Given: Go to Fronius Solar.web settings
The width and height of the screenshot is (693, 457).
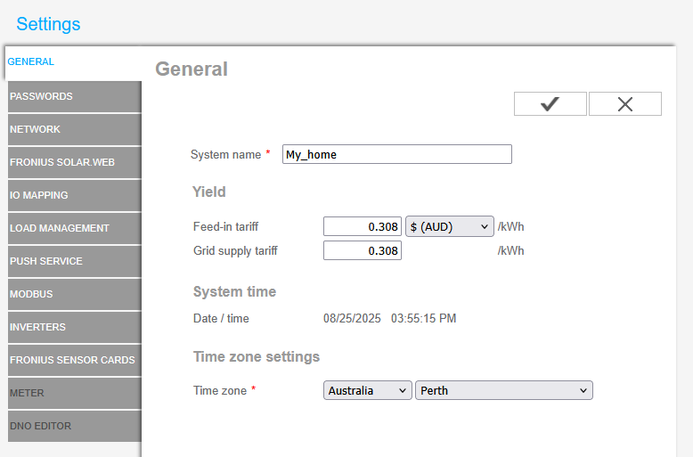Looking at the screenshot, I should (74, 162).
